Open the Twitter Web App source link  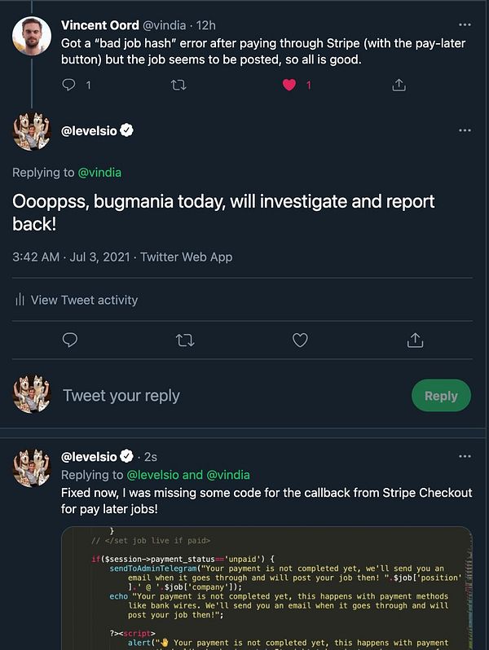(x=187, y=257)
